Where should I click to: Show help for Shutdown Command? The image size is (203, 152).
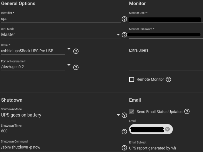(124, 148)
